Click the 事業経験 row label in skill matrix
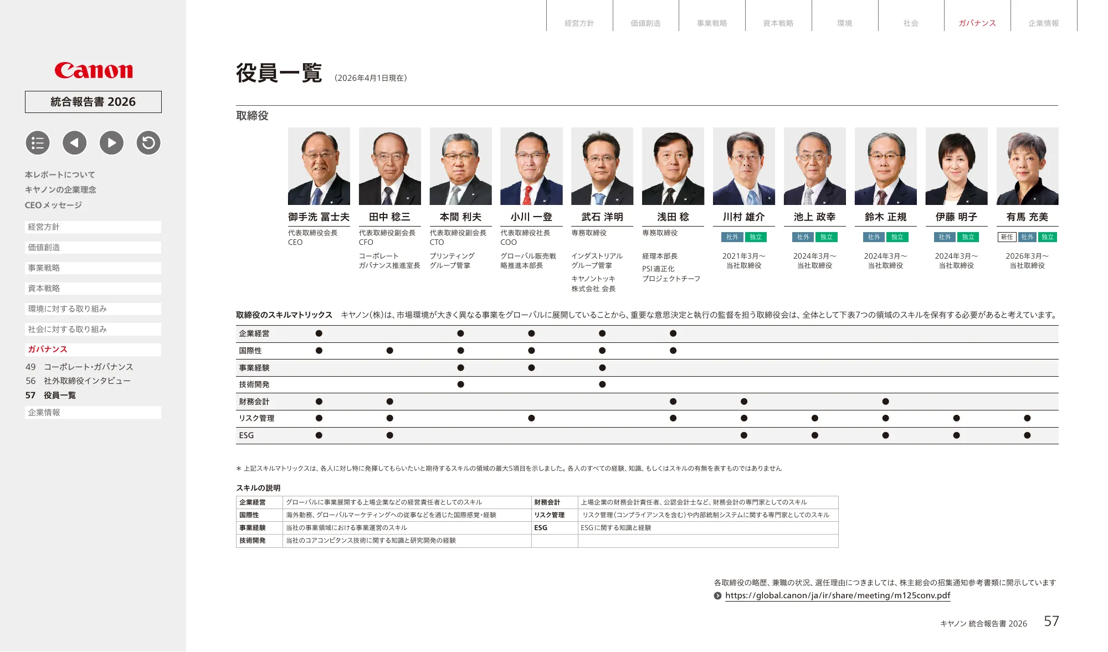This screenshot has width=1108, height=652. (254, 368)
